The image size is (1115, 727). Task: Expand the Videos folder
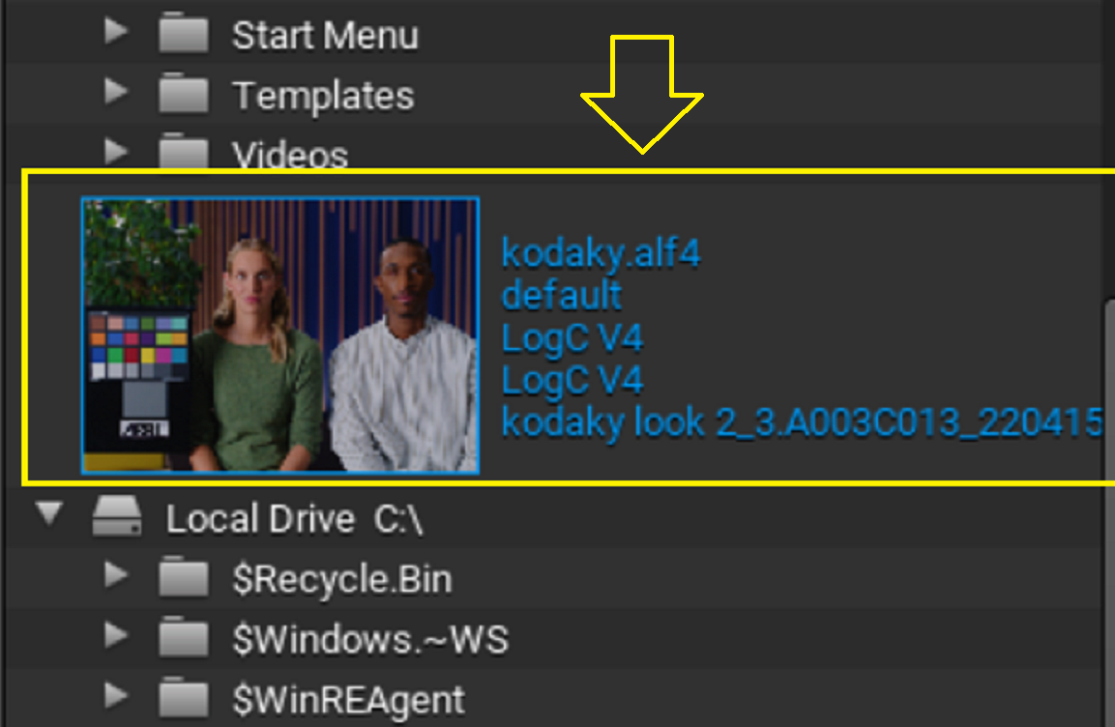tap(116, 151)
